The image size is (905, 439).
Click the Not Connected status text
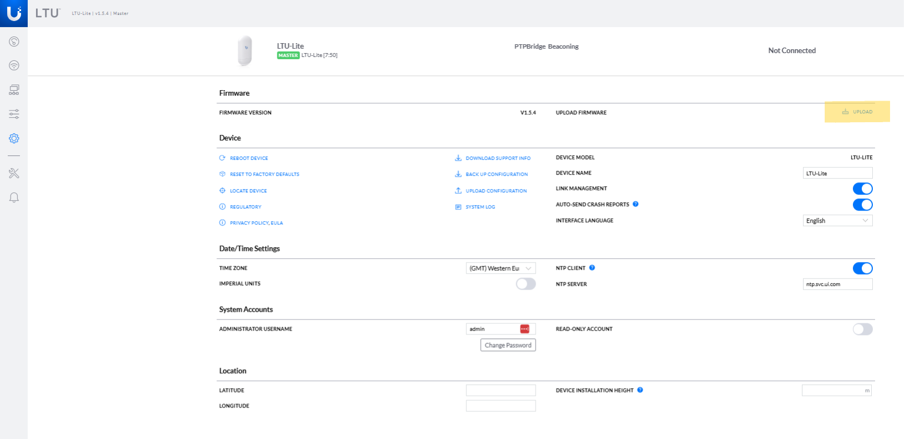tap(792, 50)
